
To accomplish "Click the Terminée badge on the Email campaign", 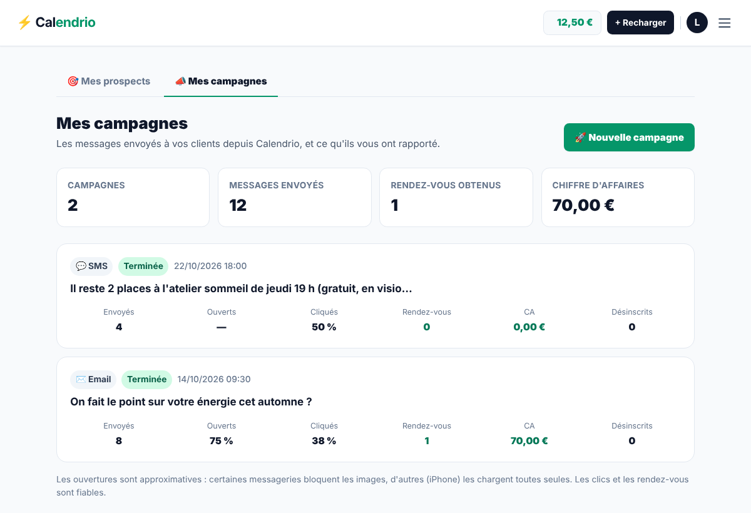I will point(146,379).
